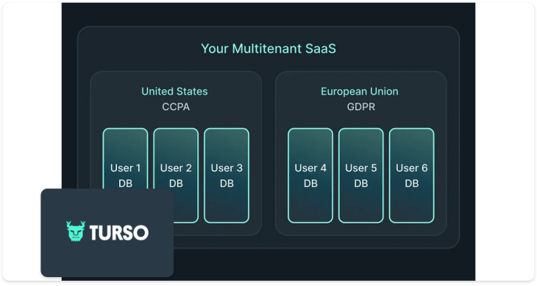Select the User 6 DB box
537x286 pixels.
pyautogui.click(x=412, y=175)
